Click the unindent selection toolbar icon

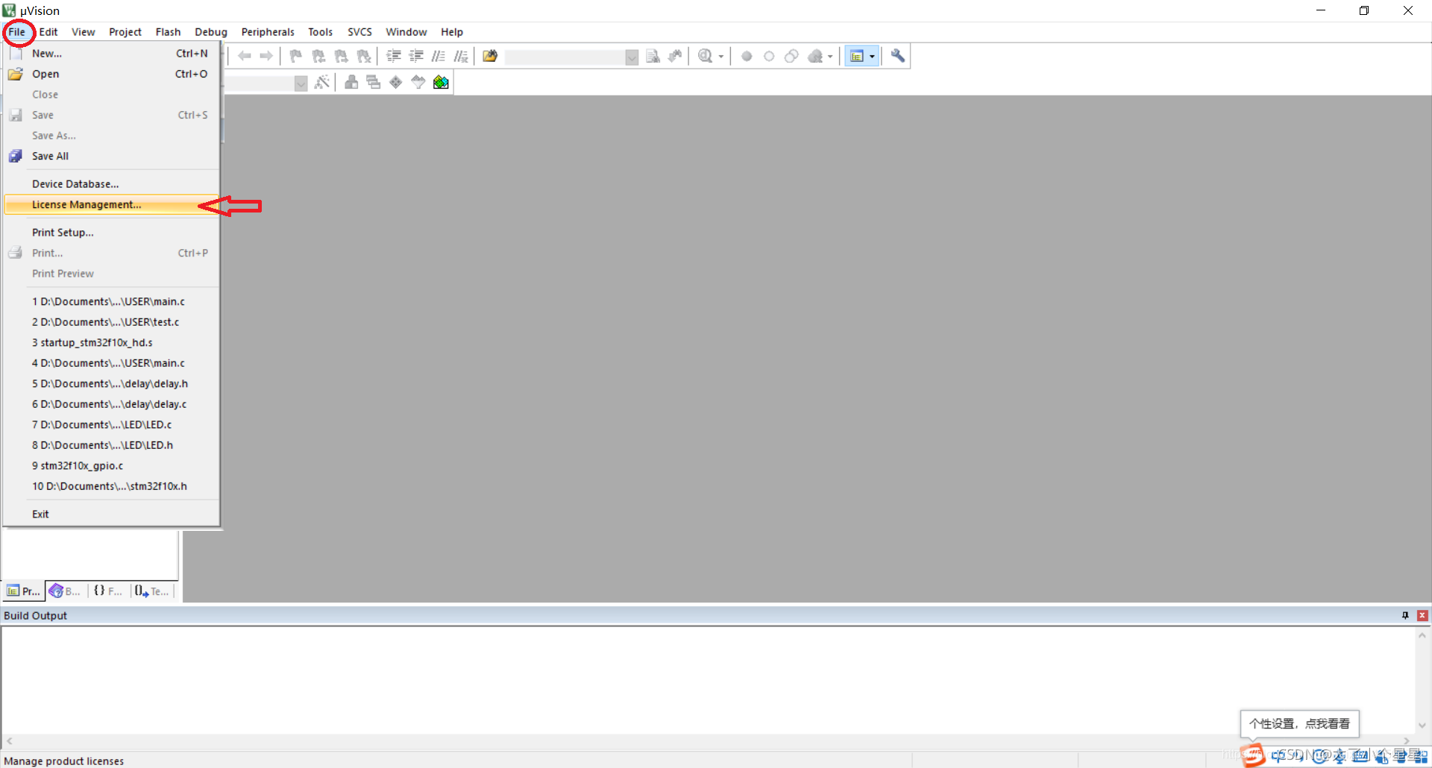click(x=416, y=56)
